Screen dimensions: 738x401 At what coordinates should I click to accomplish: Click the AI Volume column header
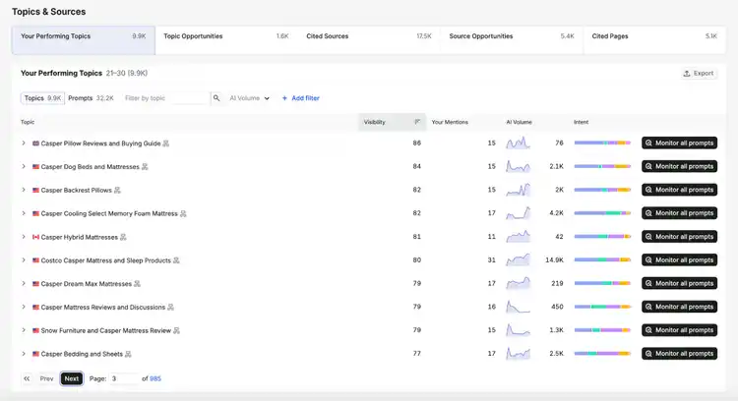tap(519, 122)
